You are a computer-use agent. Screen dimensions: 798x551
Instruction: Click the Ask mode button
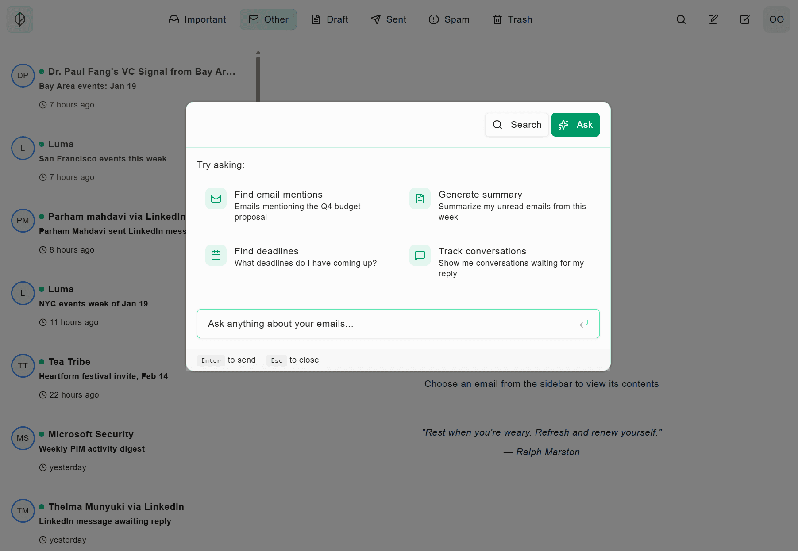pos(575,125)
